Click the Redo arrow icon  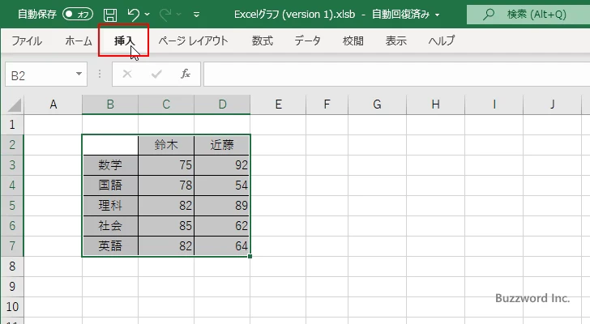165,15
